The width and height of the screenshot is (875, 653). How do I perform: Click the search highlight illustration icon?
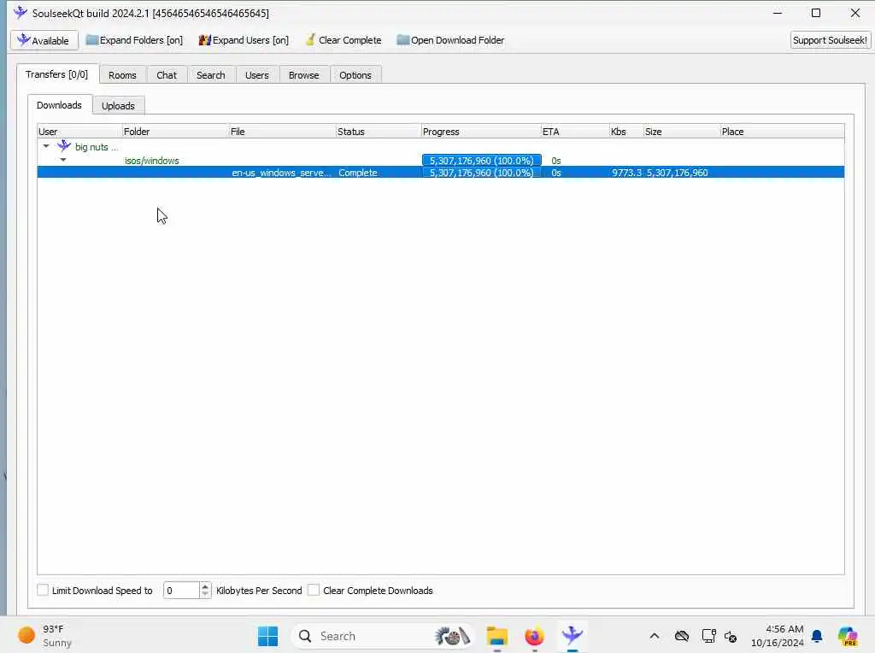pos(452,636)
